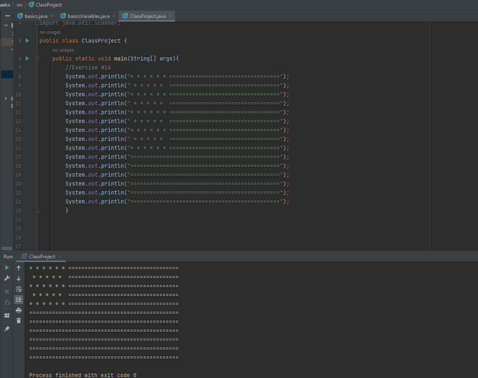Screen dimensions: 478x378
Task: Switch to basics.java tab
Action: click(x=36, y=16)
